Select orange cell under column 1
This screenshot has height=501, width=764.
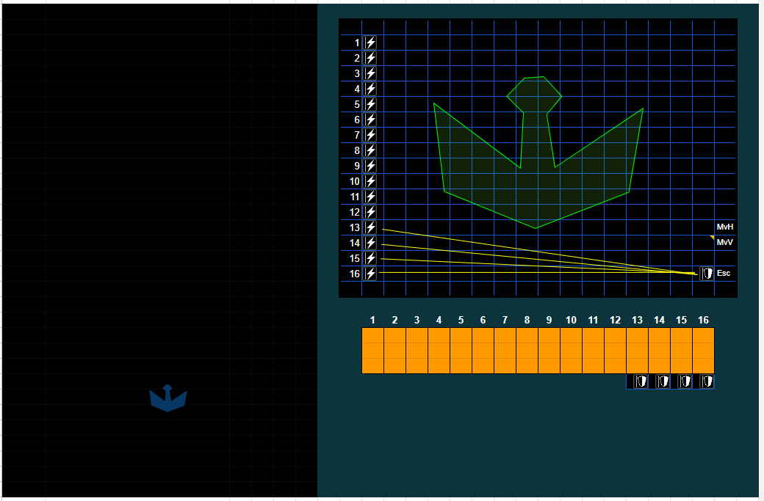[372, 351]
